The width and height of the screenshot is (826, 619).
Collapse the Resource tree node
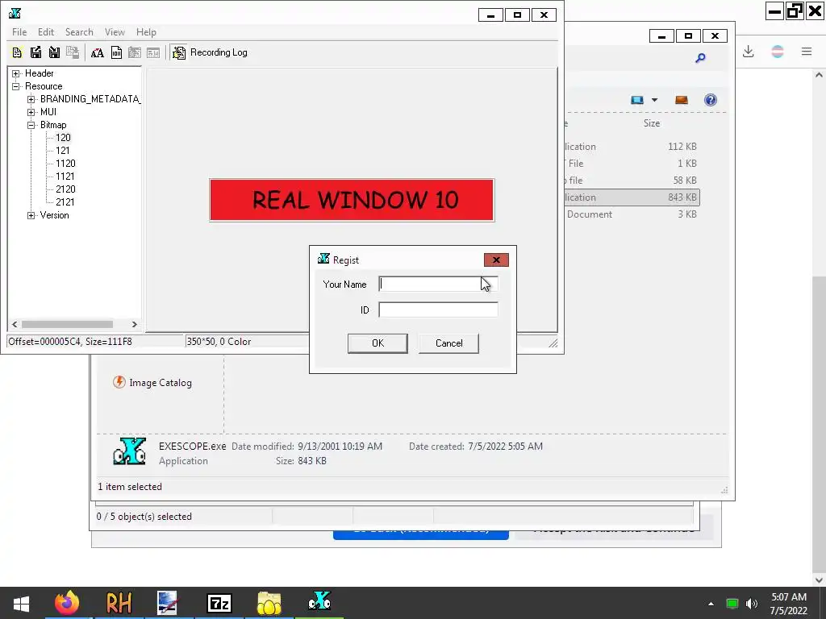coord(16,86)
